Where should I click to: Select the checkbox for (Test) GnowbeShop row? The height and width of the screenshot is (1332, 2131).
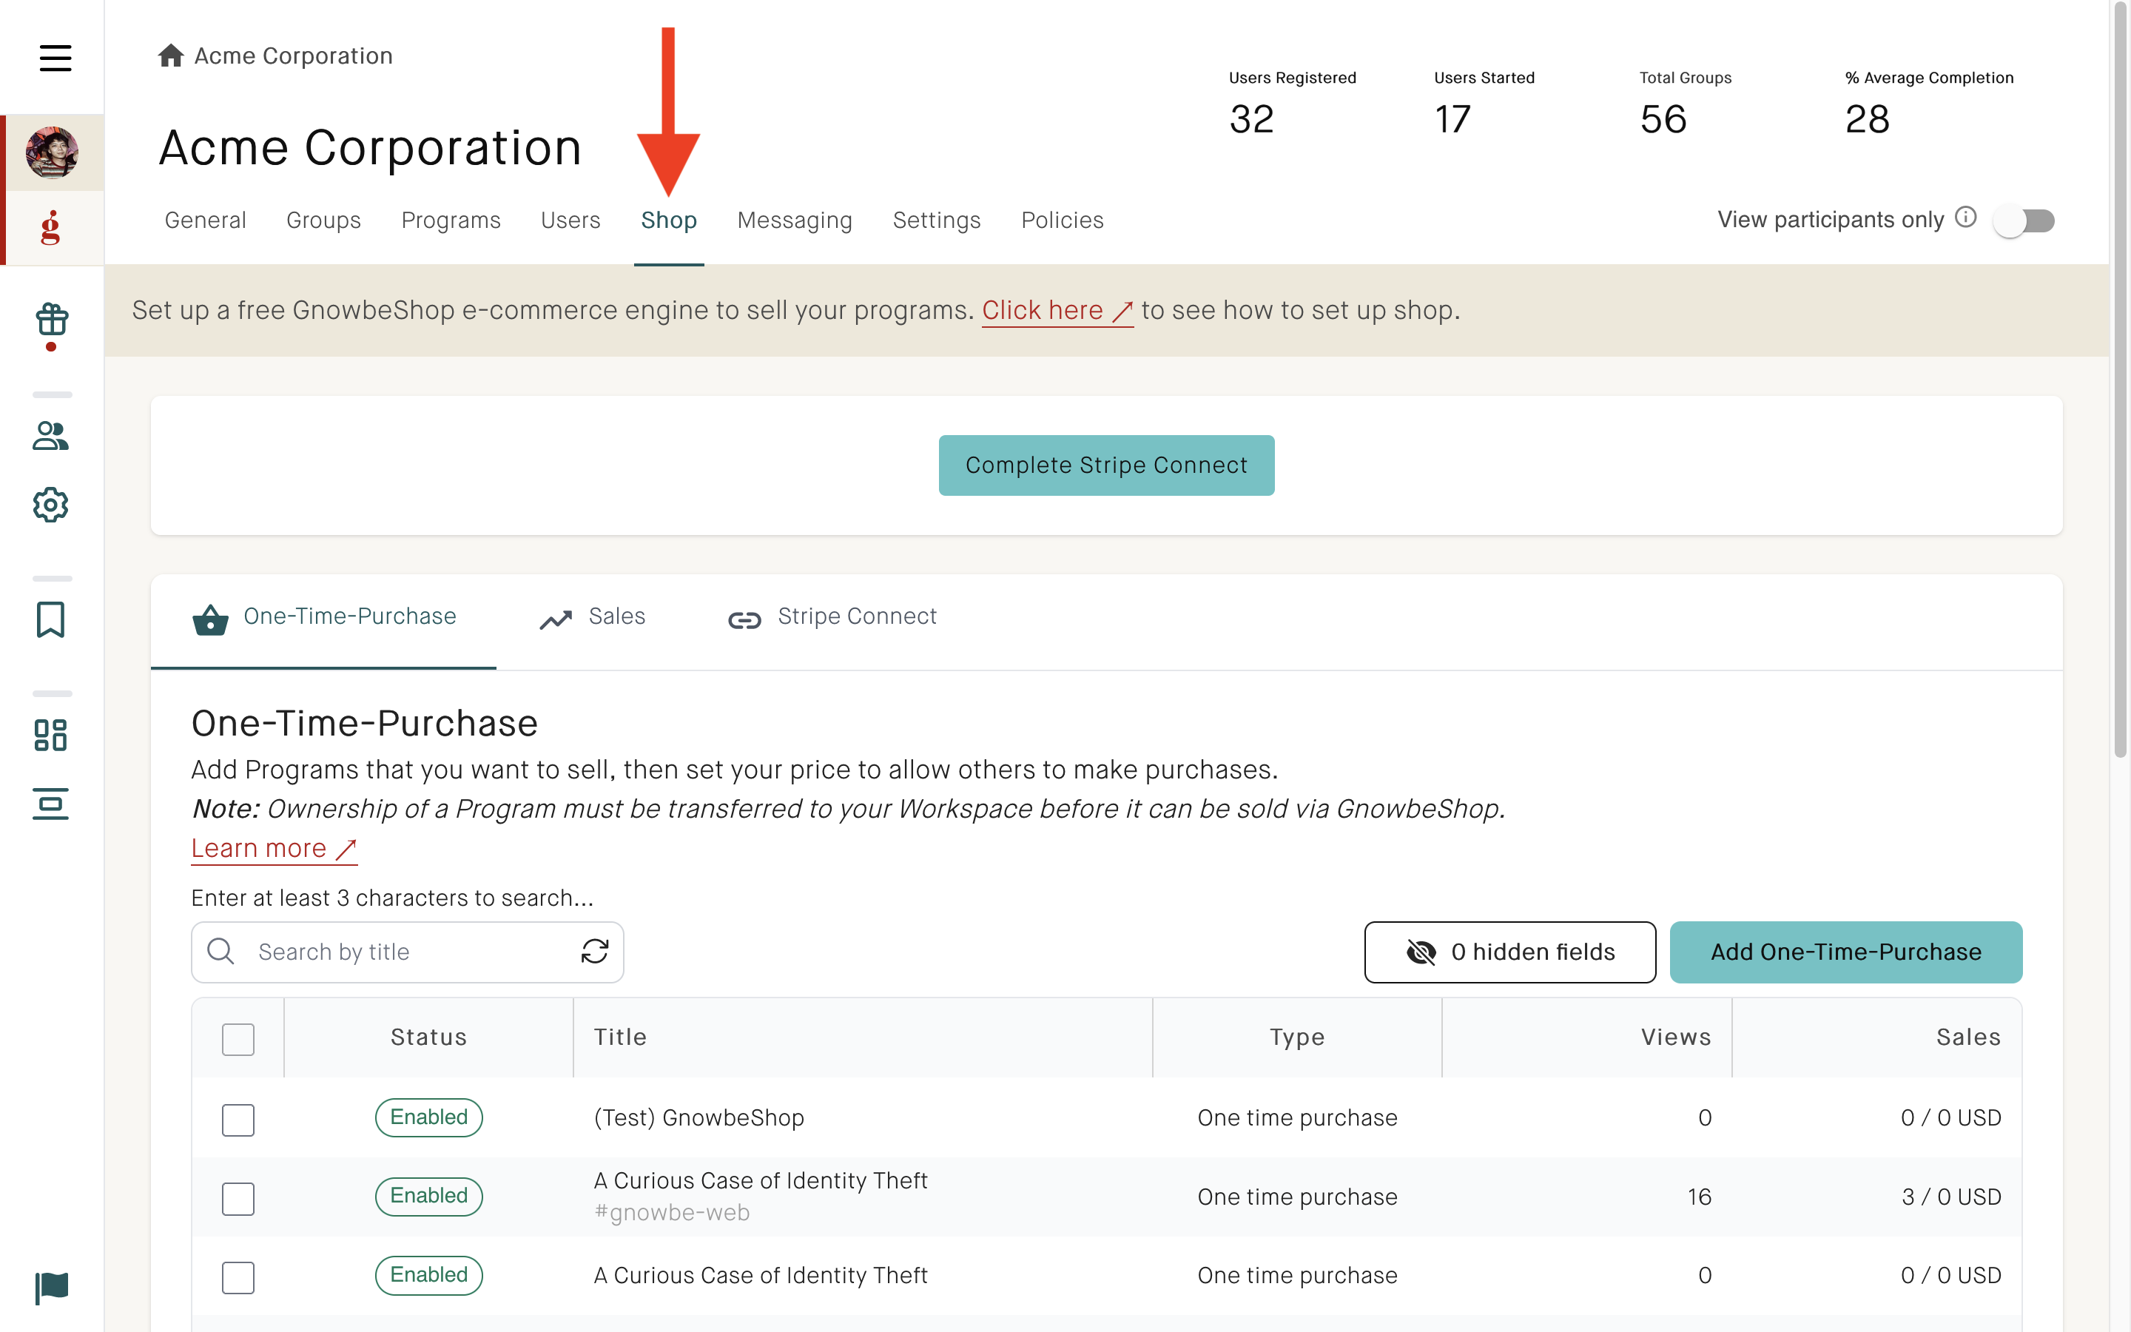(x=238, y=1120)
